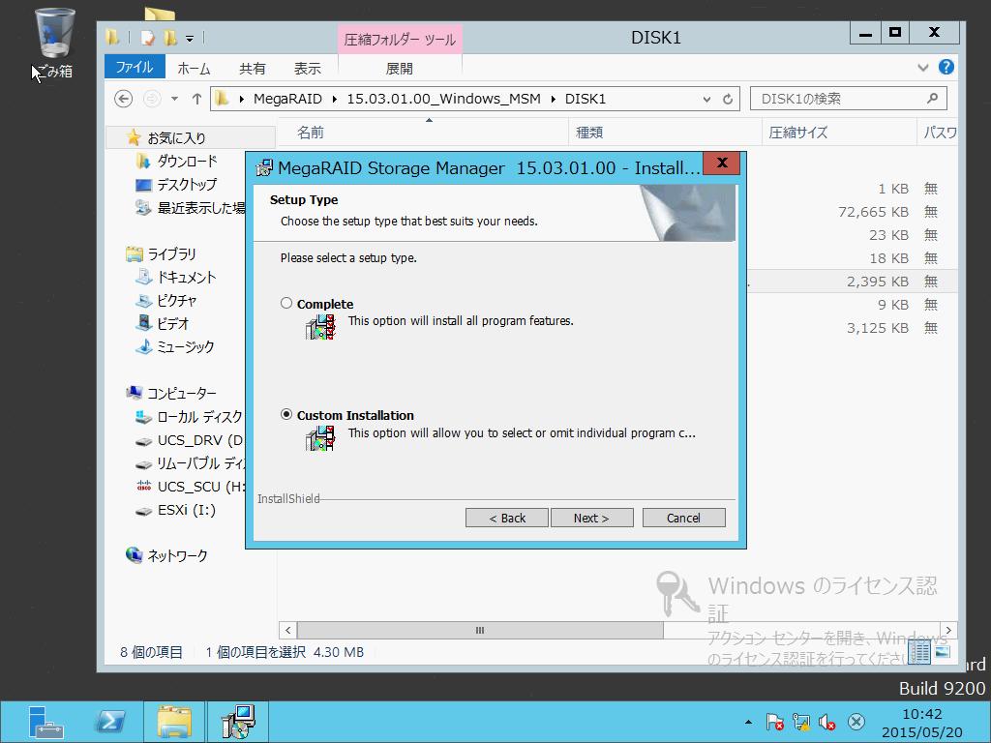The height and width of the screenshot is (743, 991).
Task: Click the muted volume tray icon
Action: pos(826,722)
